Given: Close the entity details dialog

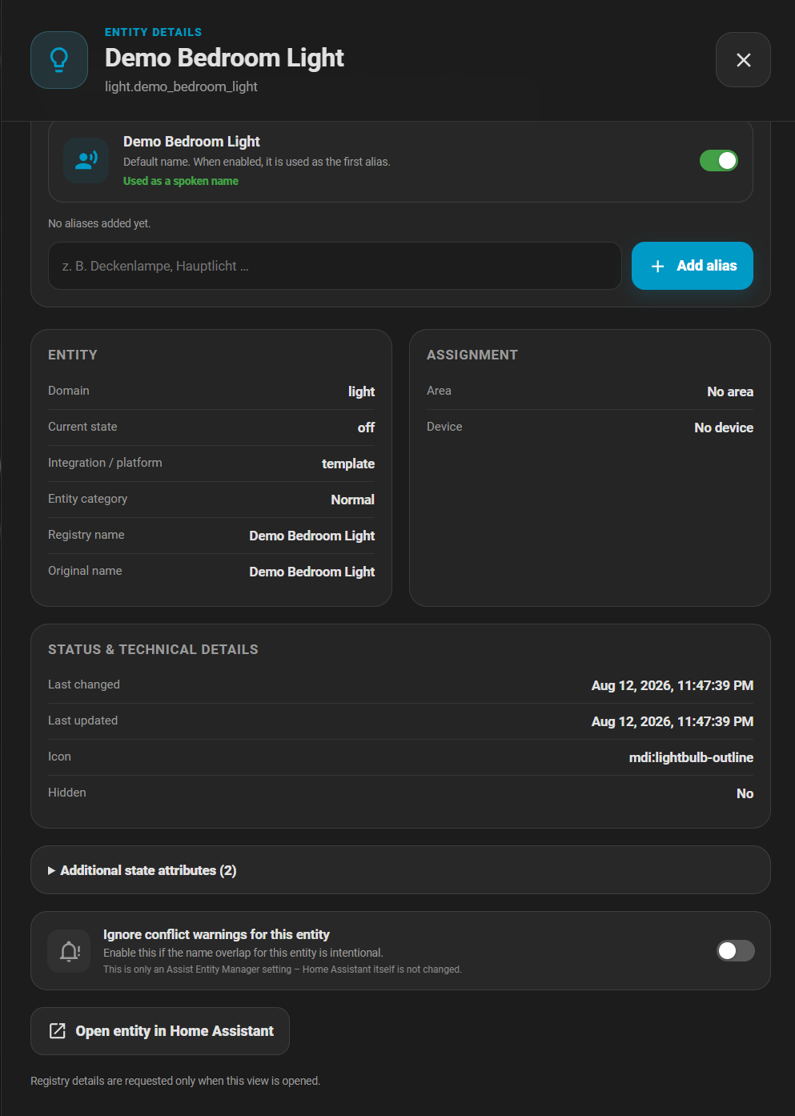Looking at the screenshot, I should click(x=743, y=60).
